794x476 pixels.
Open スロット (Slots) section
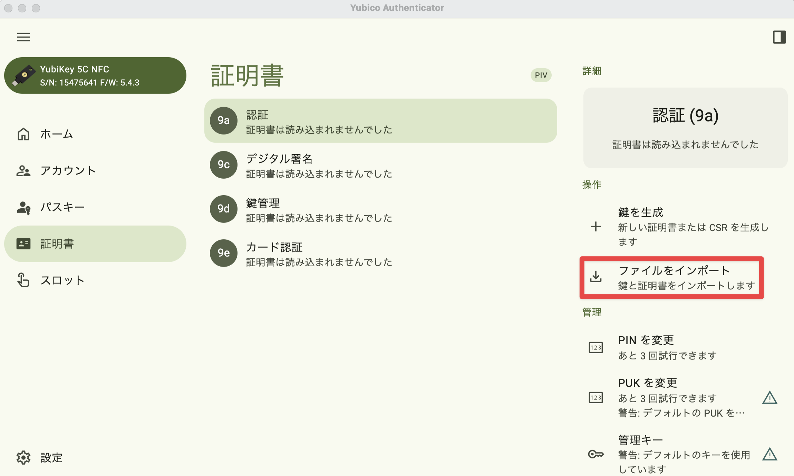point(95,280)
